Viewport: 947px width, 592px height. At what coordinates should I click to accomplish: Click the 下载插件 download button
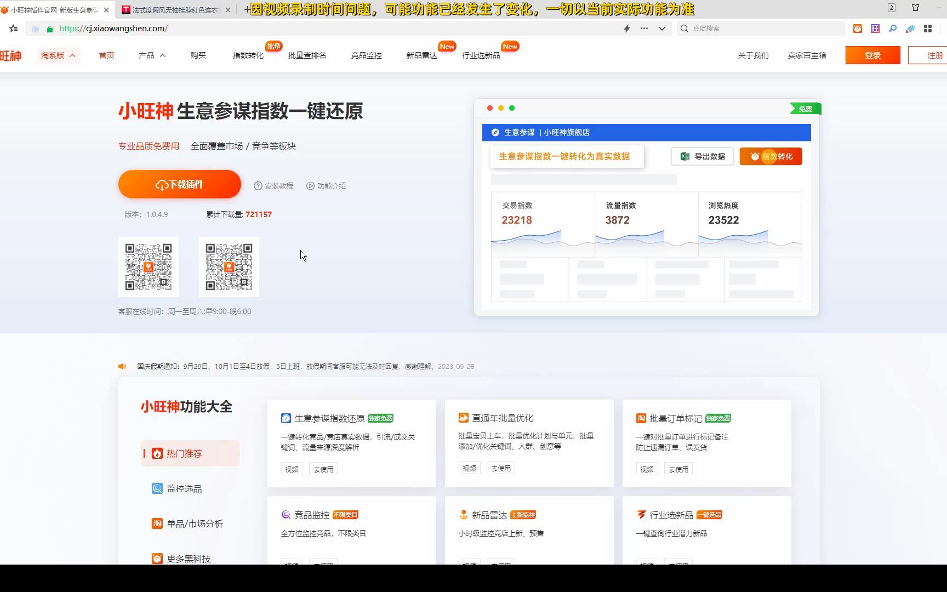coord(180,184)
